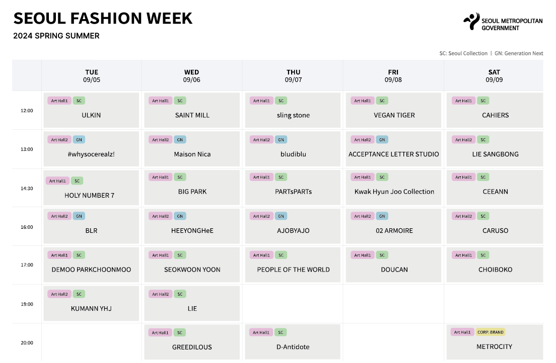Select the SAT 09/09 column header
The image size is (556, 363).
coord(494,76)
